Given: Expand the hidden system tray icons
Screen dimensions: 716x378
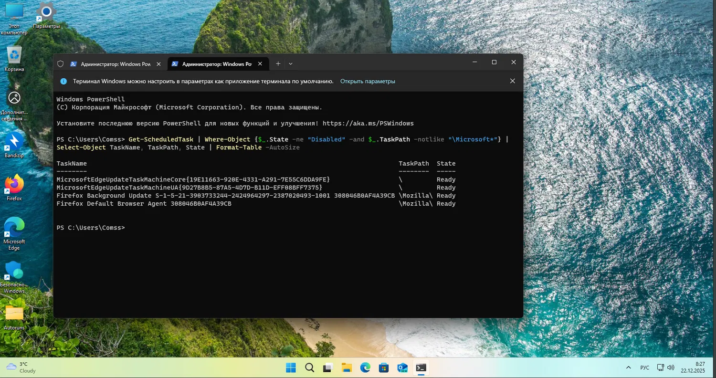Looking at the screenshot, I should coord(628,367).
